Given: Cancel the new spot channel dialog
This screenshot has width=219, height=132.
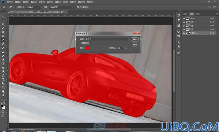Looking at the screenshot, I should (x=135, y=44).
